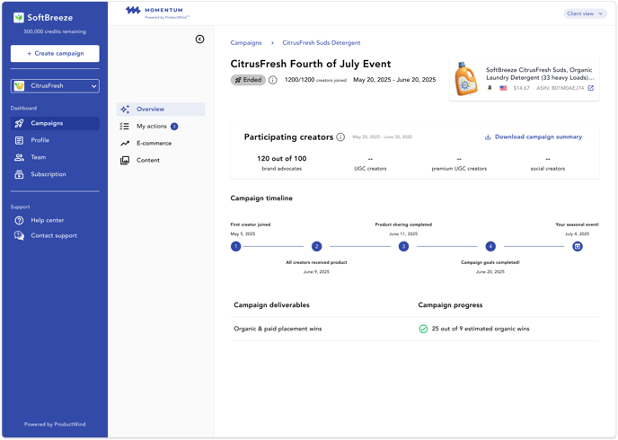Click the SoftBreeze logo icon
Image resolution: width=618 pixels, height=440 pixels.
click(x=19, y=17)
